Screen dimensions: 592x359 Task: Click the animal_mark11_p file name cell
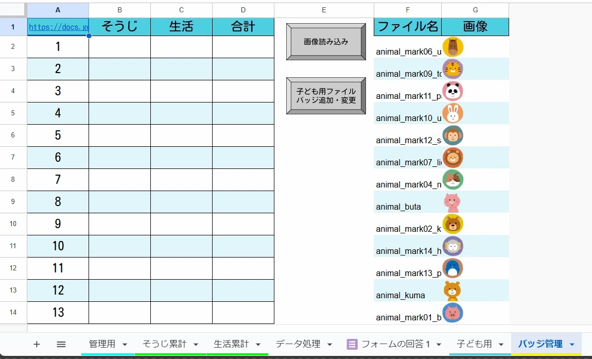pos(408,91)
